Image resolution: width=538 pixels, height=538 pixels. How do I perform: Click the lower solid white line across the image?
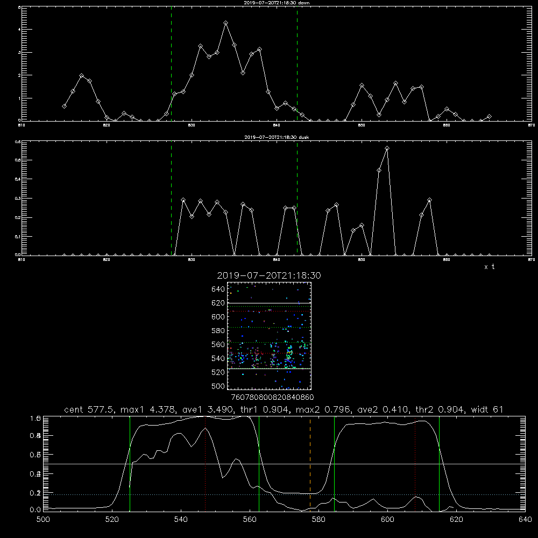coord(270,369)
